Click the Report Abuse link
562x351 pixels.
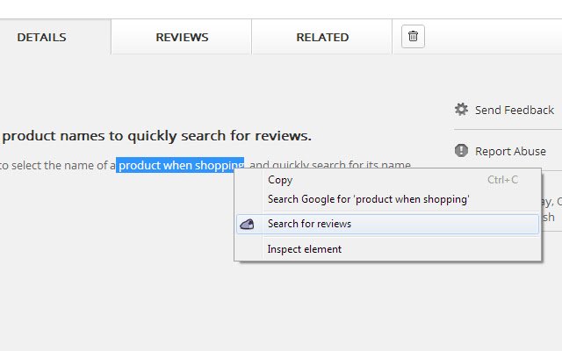point(510,151)
